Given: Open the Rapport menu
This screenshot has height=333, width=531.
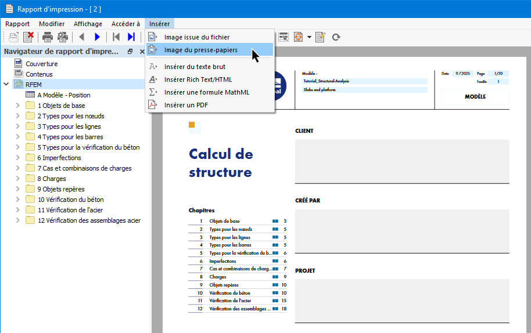Looking at the screenshot, I should (17, 24).
